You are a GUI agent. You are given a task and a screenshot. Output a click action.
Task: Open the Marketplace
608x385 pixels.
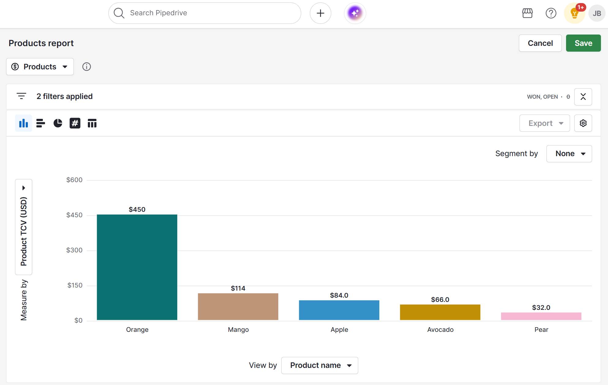(527, 13)
